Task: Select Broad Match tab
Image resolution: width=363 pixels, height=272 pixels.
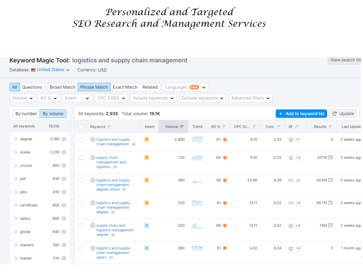Action: click(62, 87)
